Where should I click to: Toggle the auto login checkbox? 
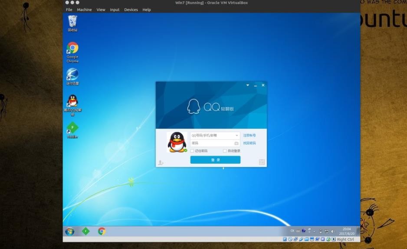pyautogui.click(x=225, y=151)
